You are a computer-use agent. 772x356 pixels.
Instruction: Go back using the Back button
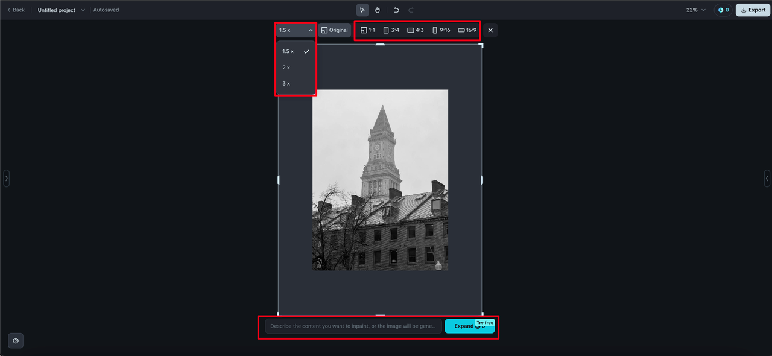(16, 10)
